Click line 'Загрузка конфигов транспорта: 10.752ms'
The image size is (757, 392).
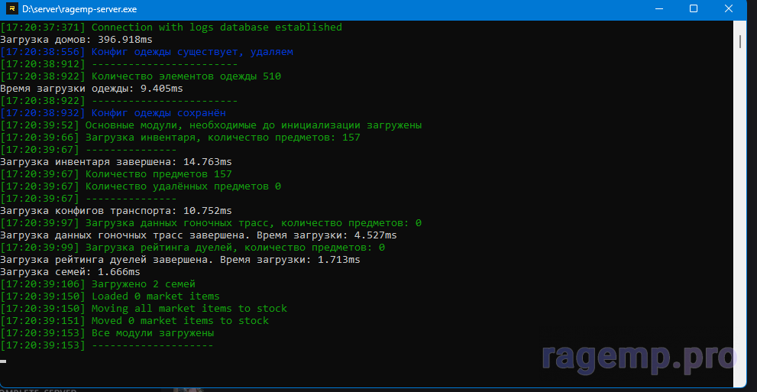tap(116, 210)
